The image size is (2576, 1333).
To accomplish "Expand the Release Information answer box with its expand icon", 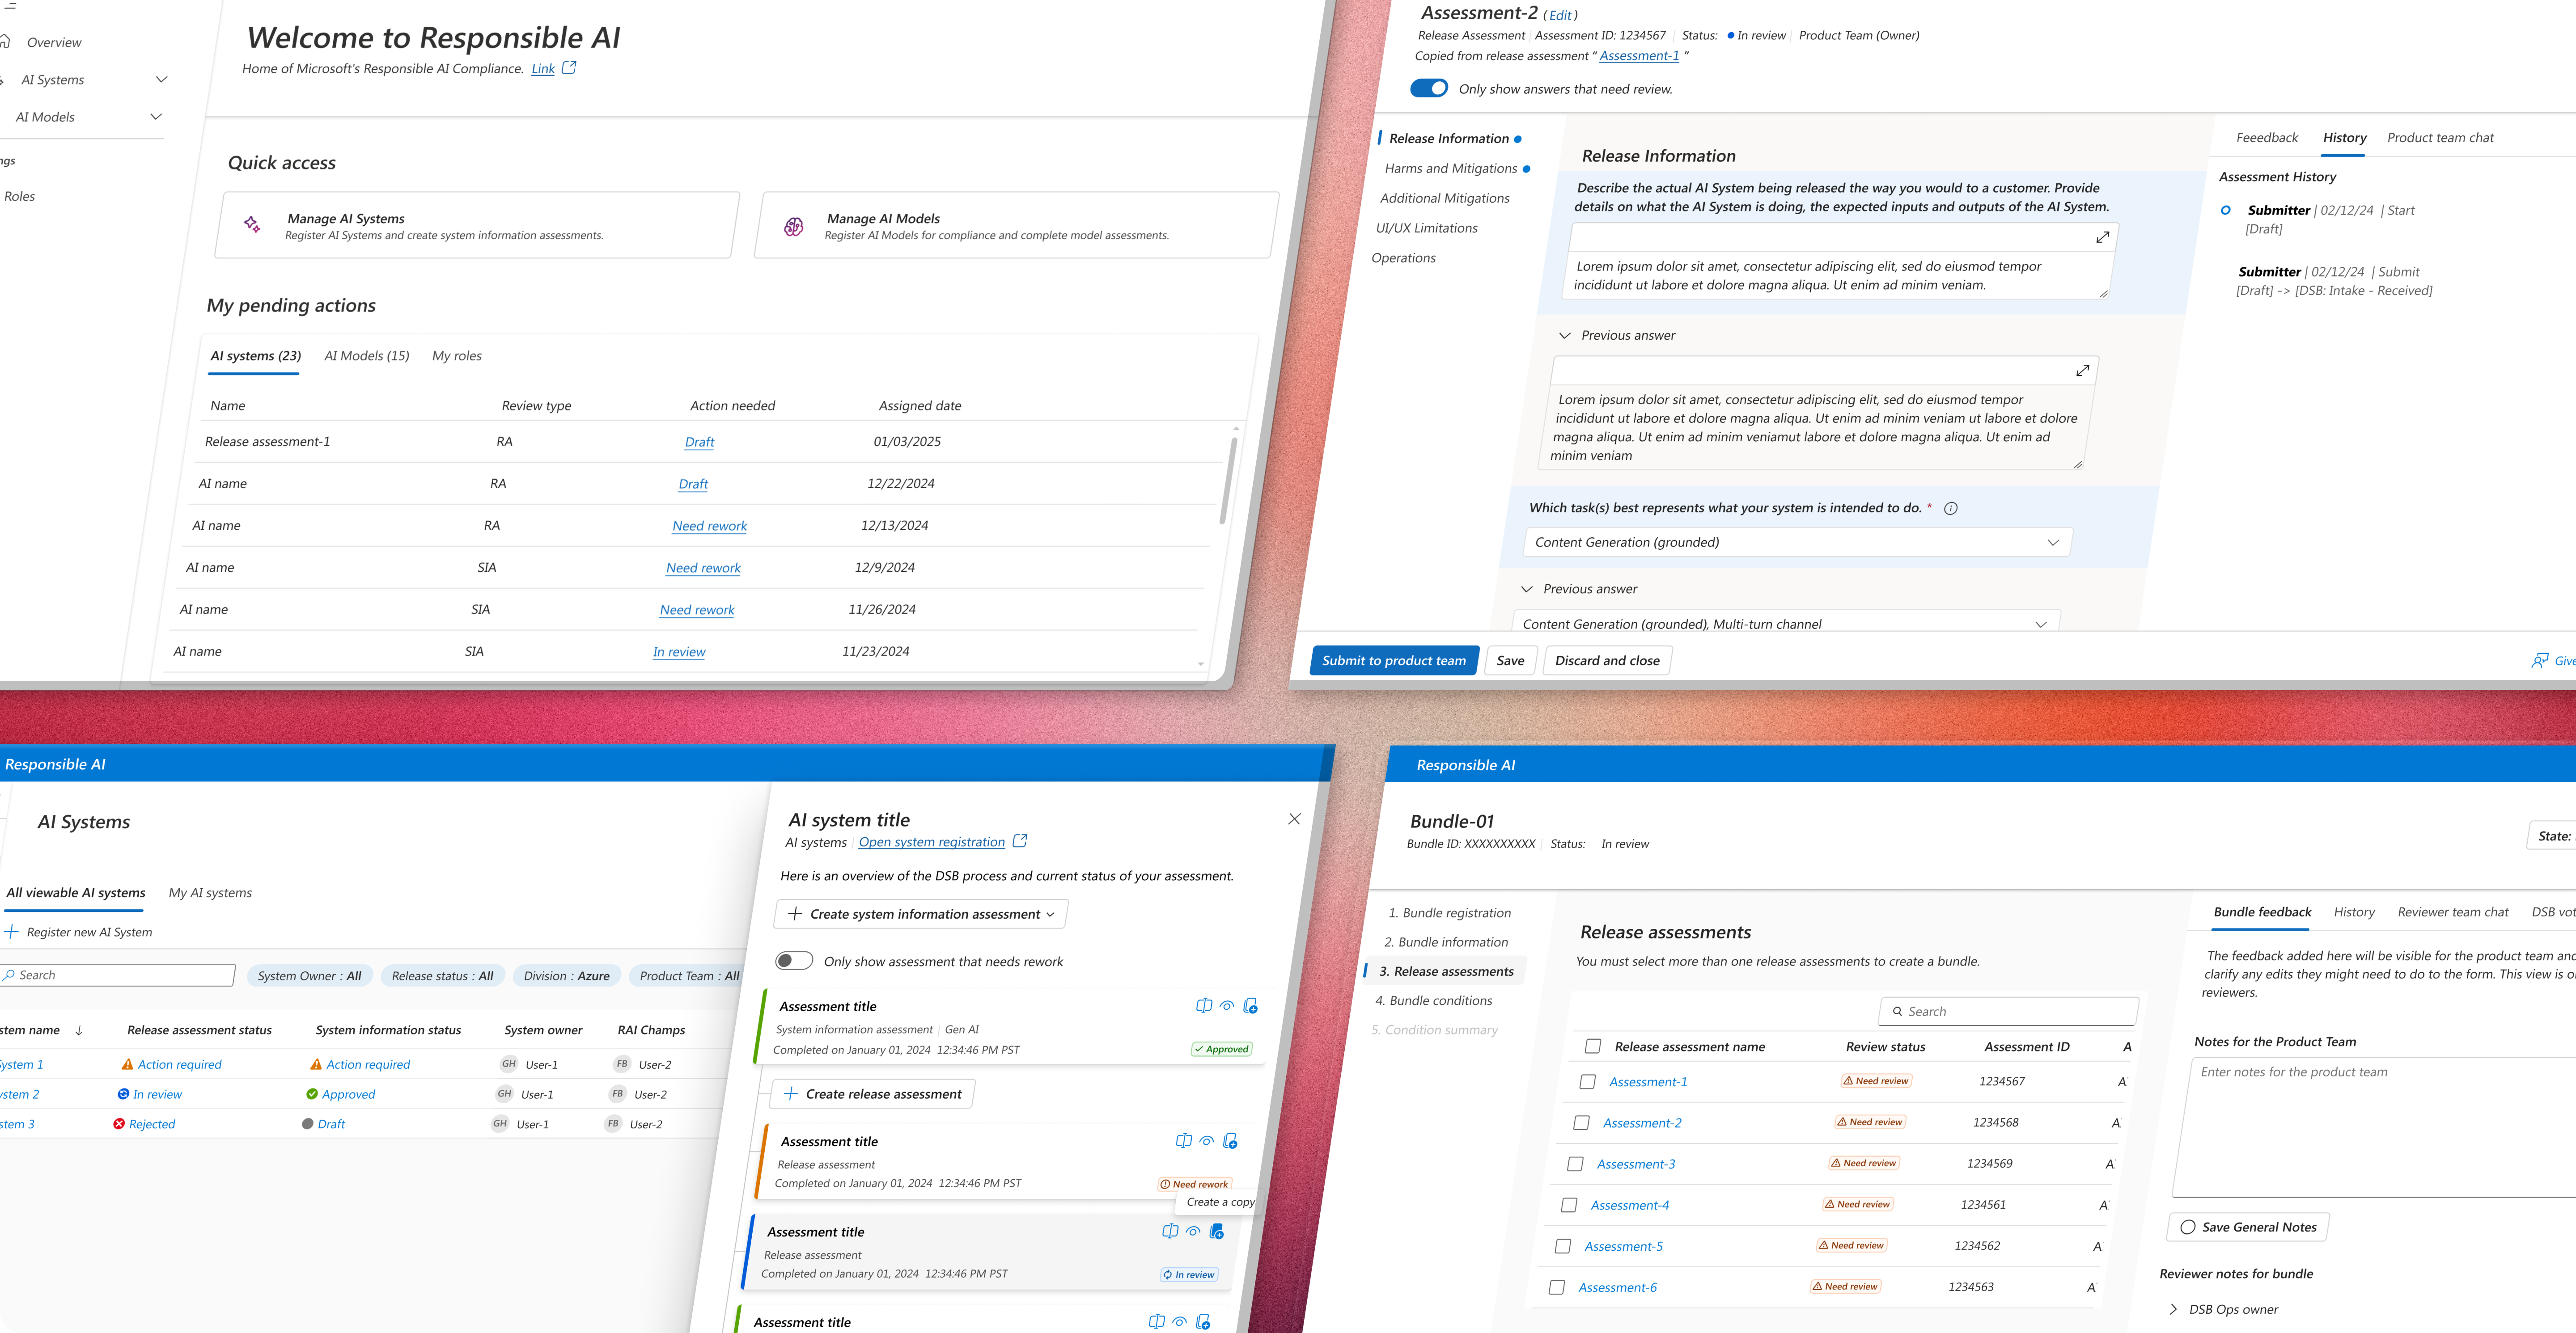I will [2103, 238].
